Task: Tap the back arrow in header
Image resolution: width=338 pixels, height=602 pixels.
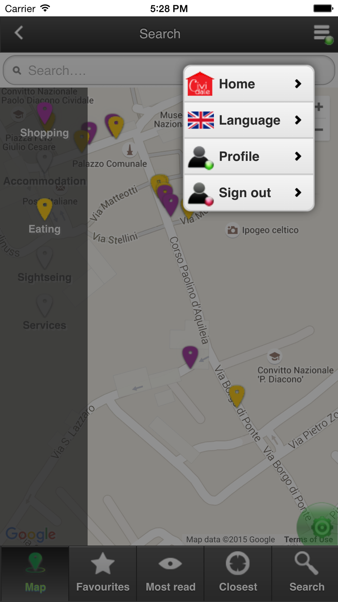Action: (x=19, y=33)
